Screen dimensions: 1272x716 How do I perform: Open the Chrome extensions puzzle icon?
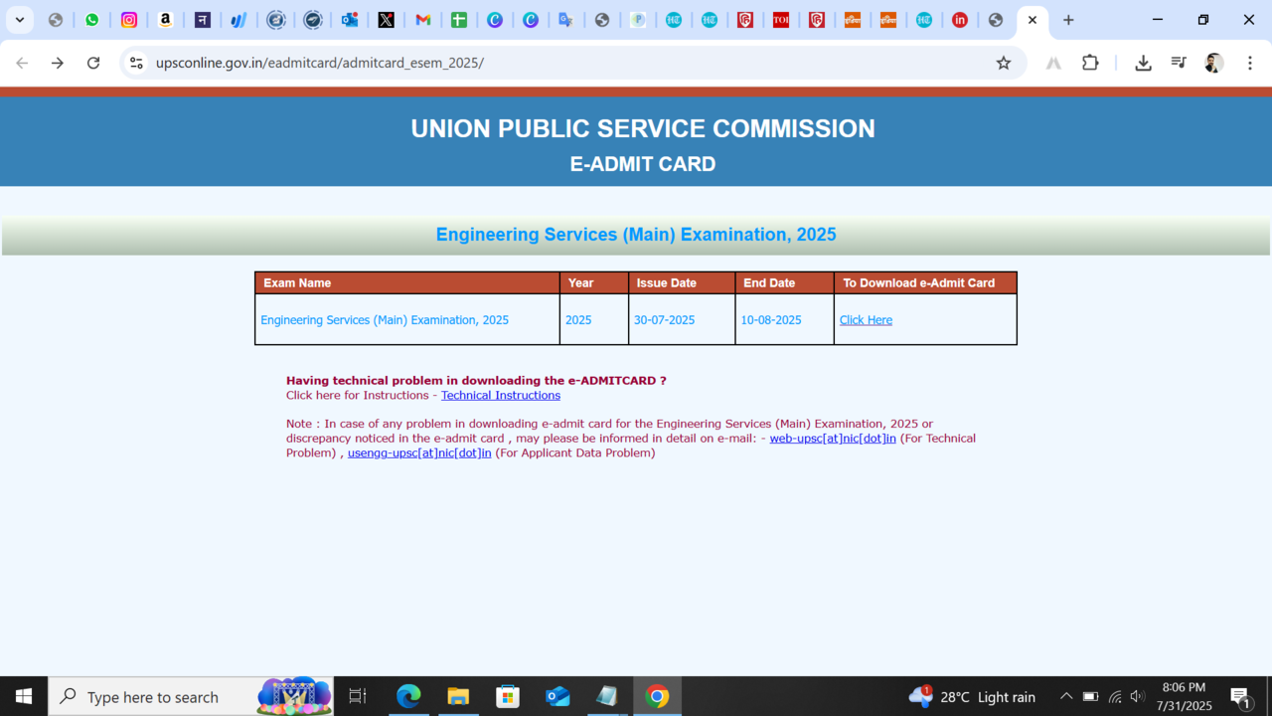click(1090, 63)
